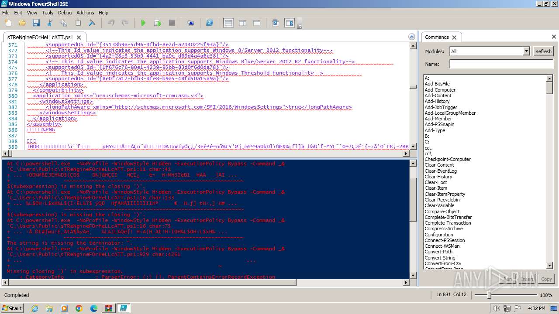Cut selection with the scissors icon
559x314 pixels.
point(50,23)
